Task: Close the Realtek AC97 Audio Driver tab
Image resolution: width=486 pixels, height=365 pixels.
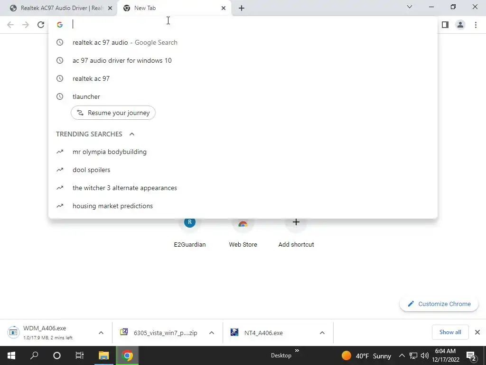Action: point(110,8)
